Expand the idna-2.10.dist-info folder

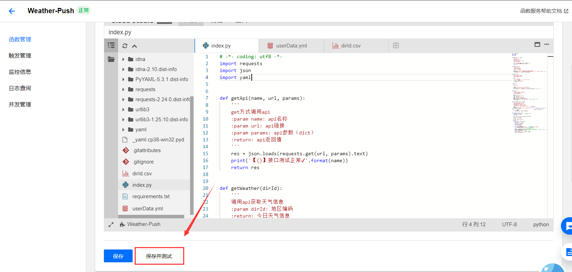coord(123,69)
